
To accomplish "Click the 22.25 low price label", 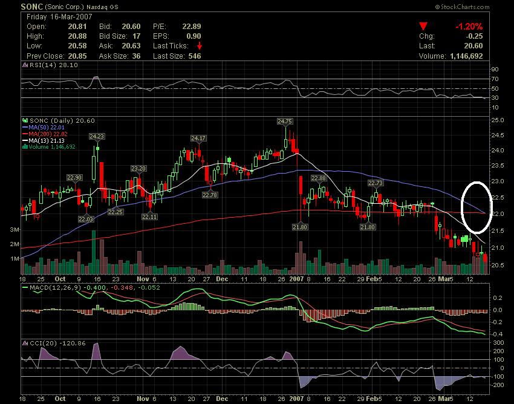I will 115,212.
